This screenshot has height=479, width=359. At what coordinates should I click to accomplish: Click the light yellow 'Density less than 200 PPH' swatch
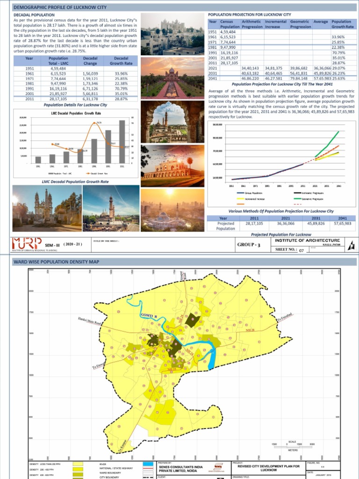(x=79, y=464)
